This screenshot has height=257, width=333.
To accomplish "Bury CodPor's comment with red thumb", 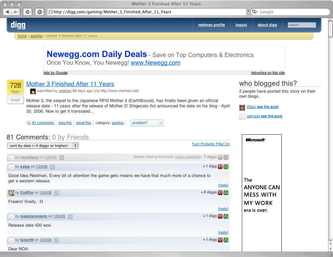I will point(220,193).
